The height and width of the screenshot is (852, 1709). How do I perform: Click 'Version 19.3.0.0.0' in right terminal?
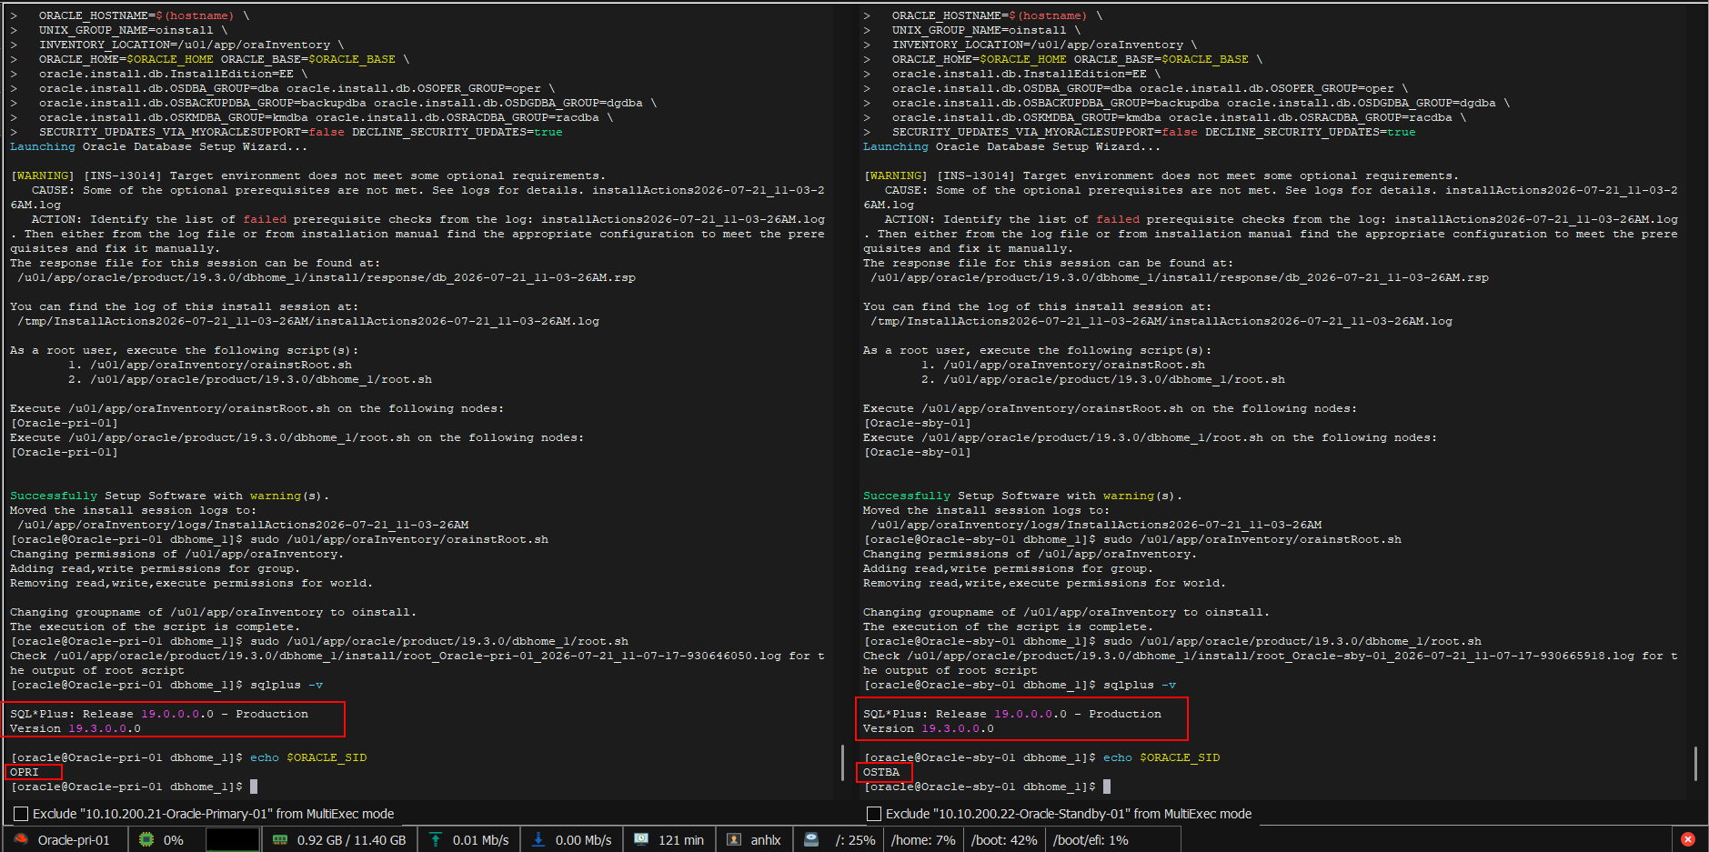929,728
